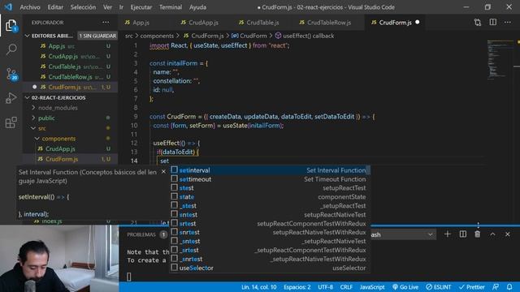Open CrudTableRow.js in open editors list
This screenshot has width=520, height=292.
[71, 77]
